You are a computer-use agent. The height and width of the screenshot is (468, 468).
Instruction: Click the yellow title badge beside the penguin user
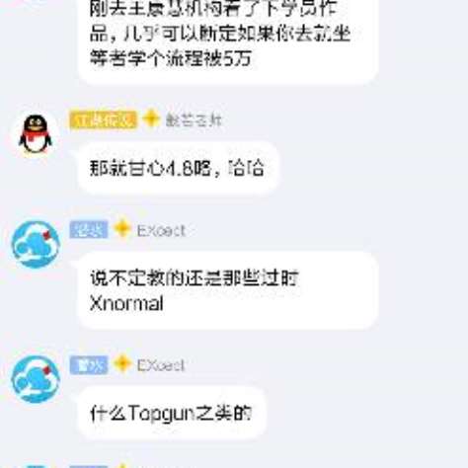click(104, 119)
